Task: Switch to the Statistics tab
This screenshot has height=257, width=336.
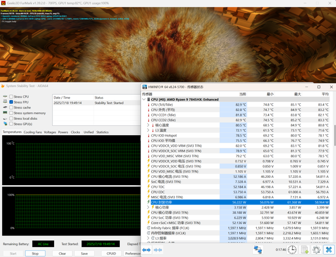Action: [102, 132]
